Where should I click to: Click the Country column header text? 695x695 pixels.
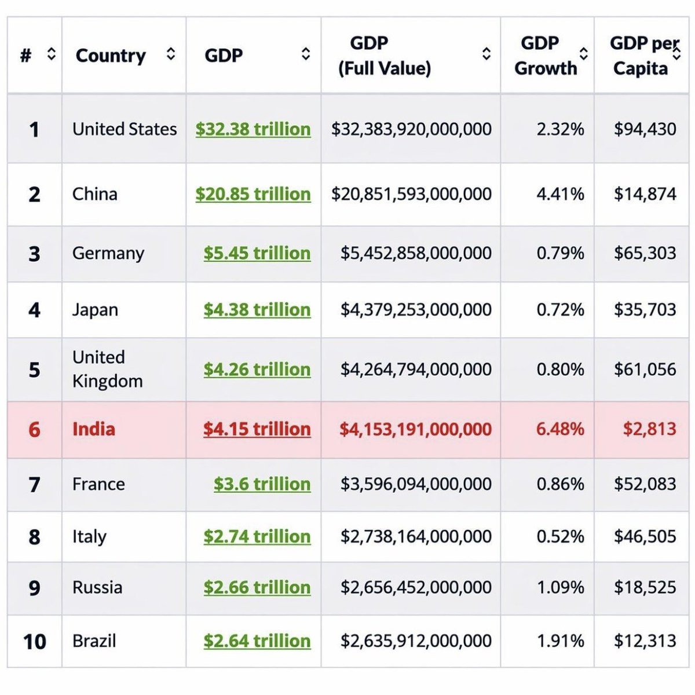[x=111, y=56]
